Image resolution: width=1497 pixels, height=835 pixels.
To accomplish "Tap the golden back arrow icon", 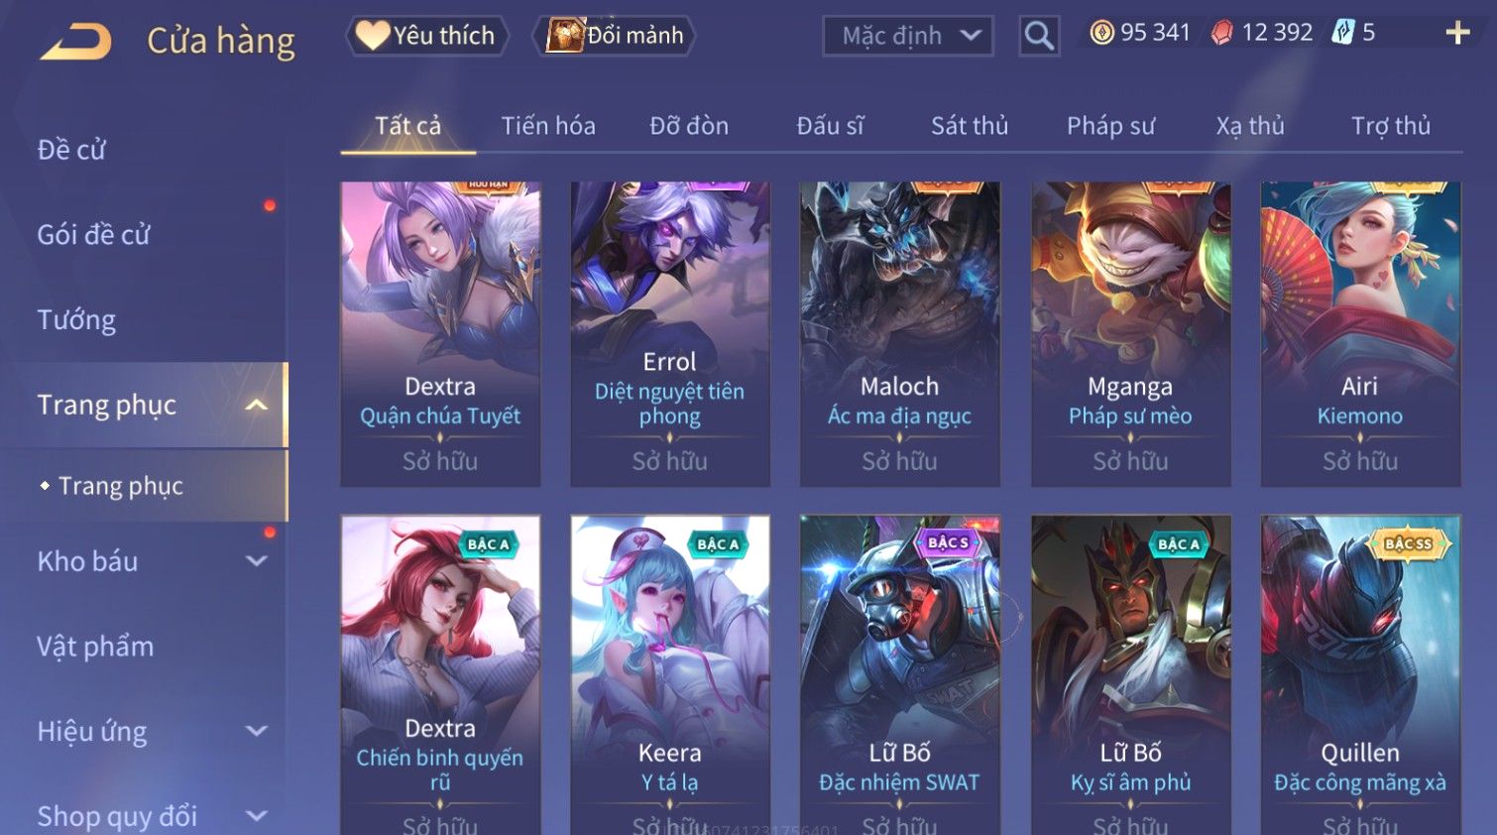I will [x=76, y=41].
